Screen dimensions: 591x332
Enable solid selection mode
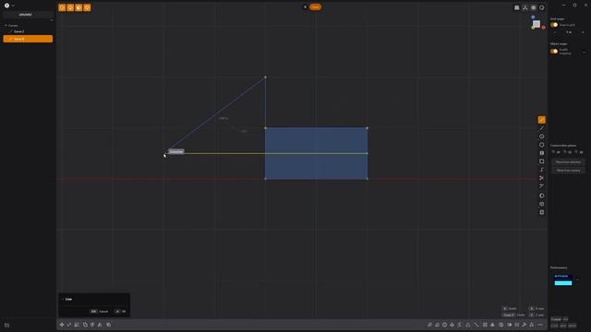pos(87,7)
